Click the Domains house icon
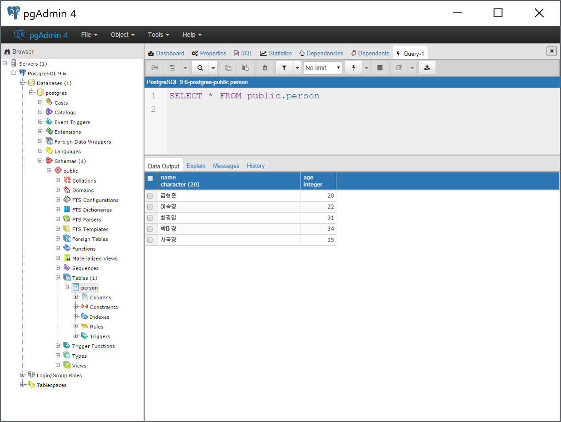The height and width of the screenshot is (422, 561). (67, 190)
